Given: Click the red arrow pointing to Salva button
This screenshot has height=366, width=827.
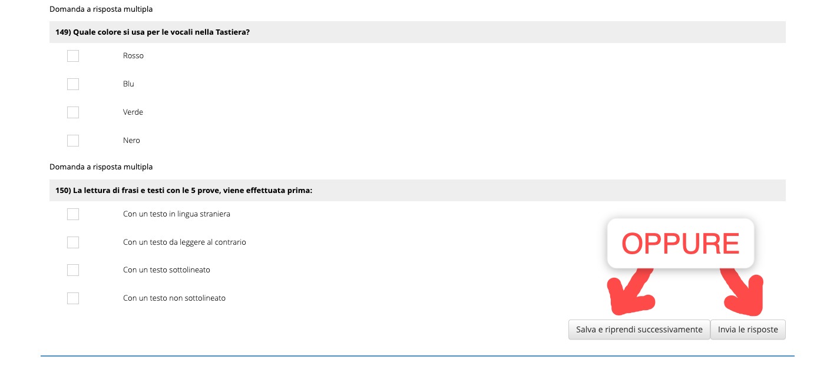Looking at the screenshot, I should click(631, 291).
